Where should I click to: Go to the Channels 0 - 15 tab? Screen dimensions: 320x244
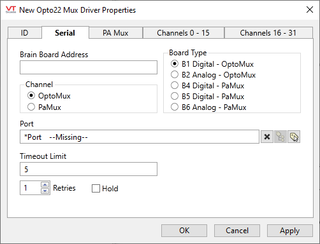pos(184,33)
